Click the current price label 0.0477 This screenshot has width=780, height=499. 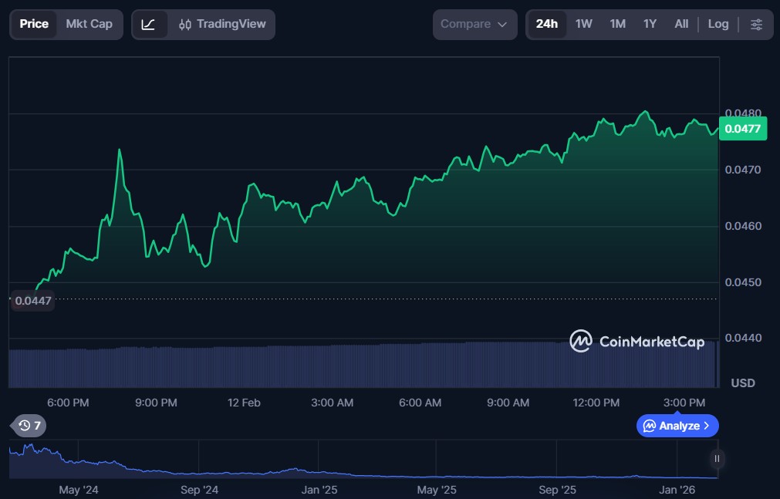(742, 129)
